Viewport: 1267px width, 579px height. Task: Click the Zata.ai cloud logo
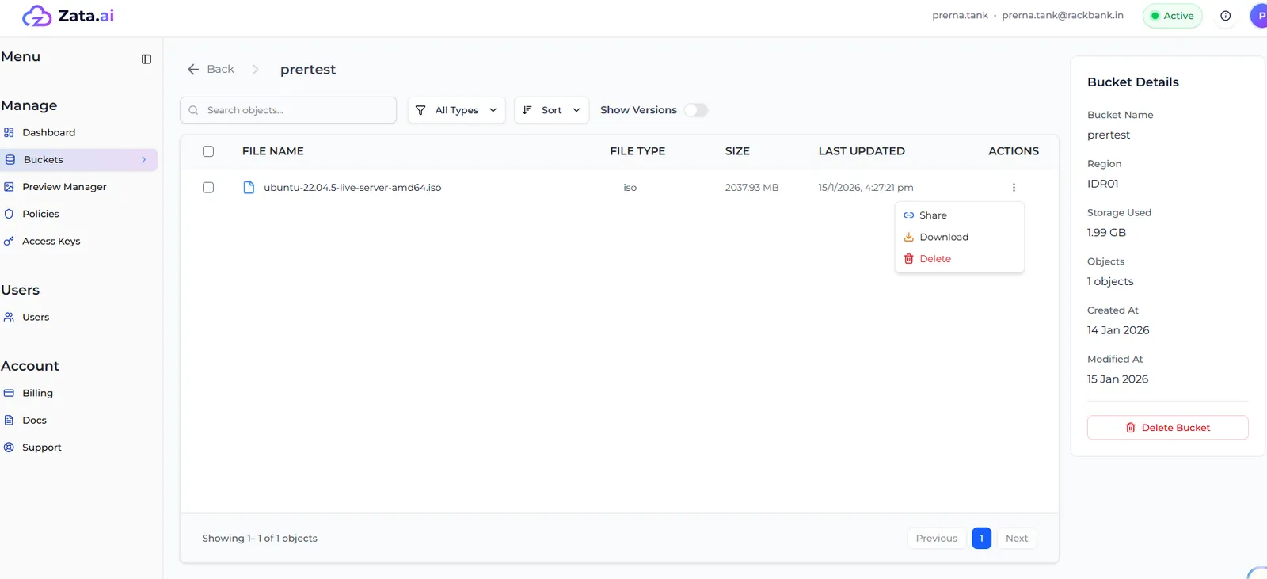click(x=36, y=16)
